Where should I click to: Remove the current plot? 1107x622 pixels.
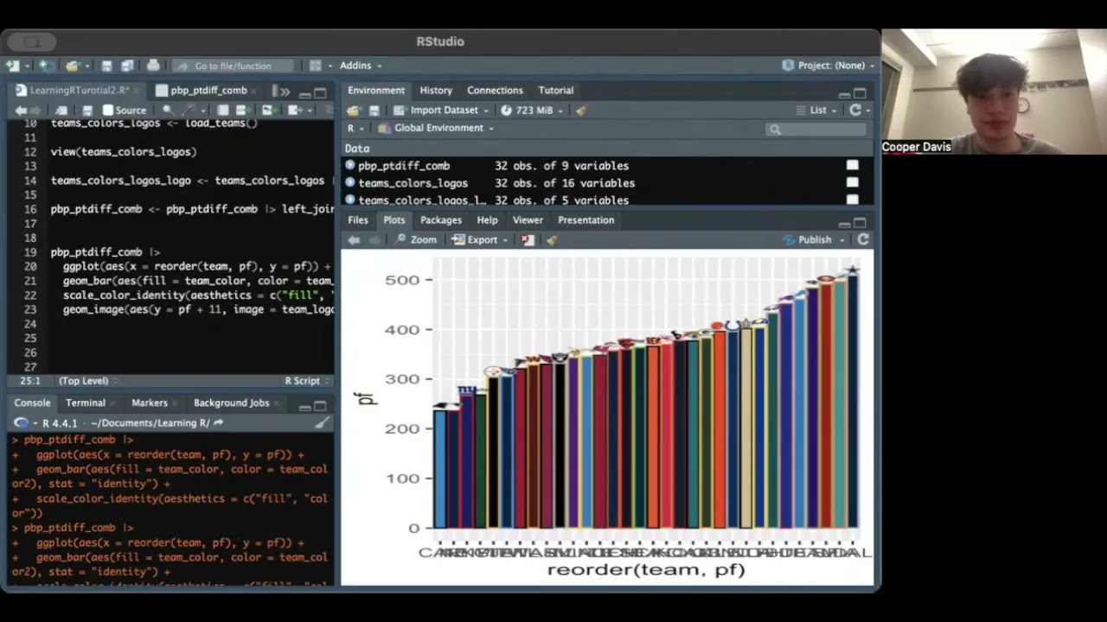pyautogui.click(x=528, y=240)
